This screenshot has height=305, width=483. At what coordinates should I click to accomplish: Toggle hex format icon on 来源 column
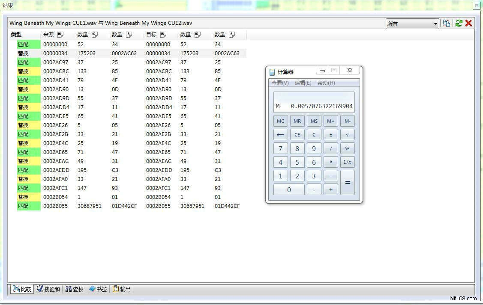pos(60,34)
